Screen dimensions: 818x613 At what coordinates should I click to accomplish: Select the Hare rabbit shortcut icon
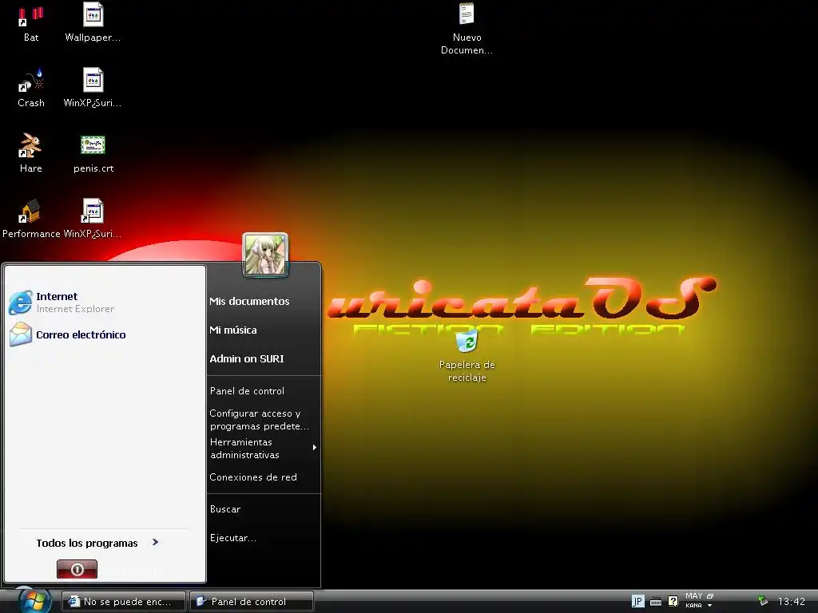click(30, 145)
